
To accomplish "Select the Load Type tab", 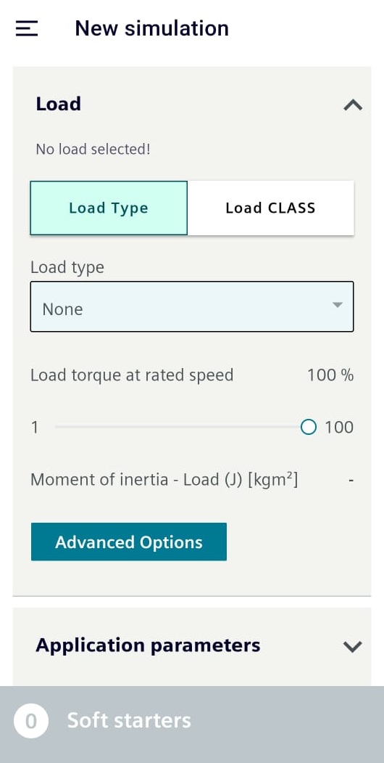I will coord(109,208).
